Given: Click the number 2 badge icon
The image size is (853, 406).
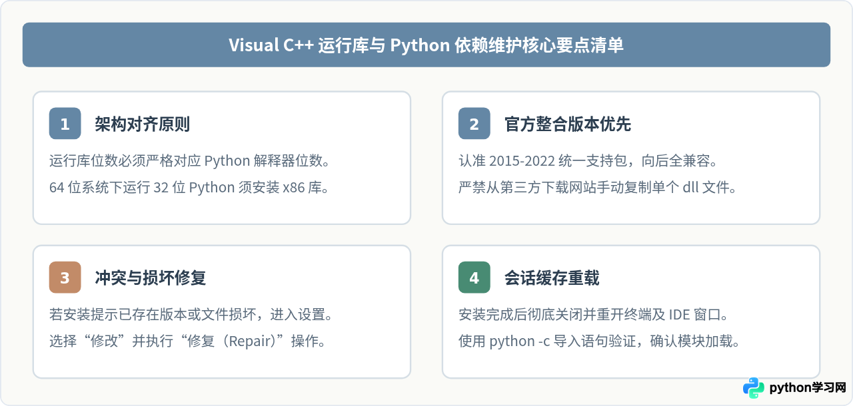Looking at the screenshot, I should (x=474, y=124).
